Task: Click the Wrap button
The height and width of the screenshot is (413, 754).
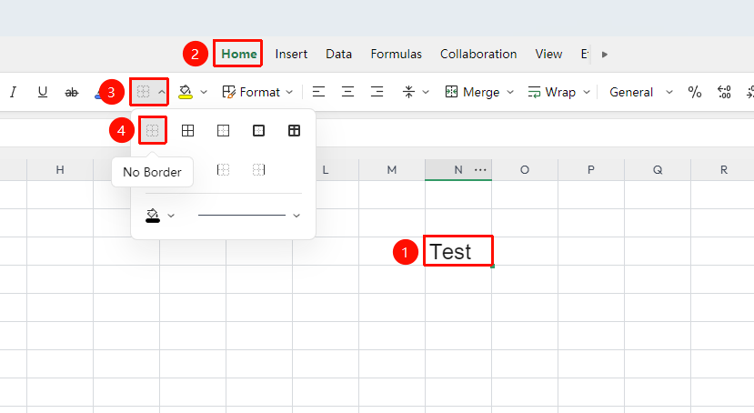Action: 551,92
